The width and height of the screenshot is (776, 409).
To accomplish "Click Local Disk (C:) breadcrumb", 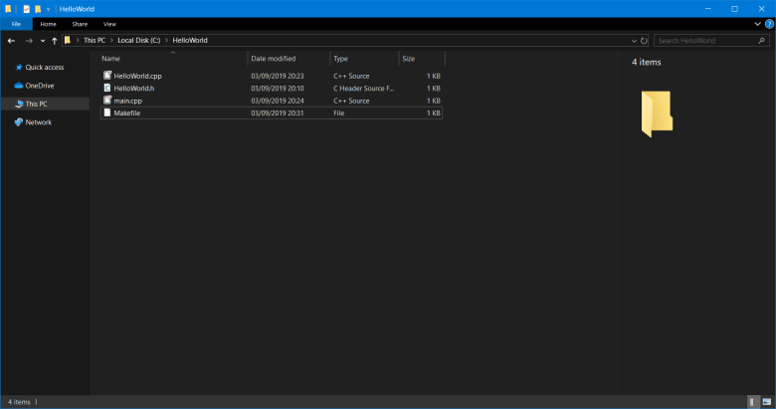I will (x=139, y=41).
